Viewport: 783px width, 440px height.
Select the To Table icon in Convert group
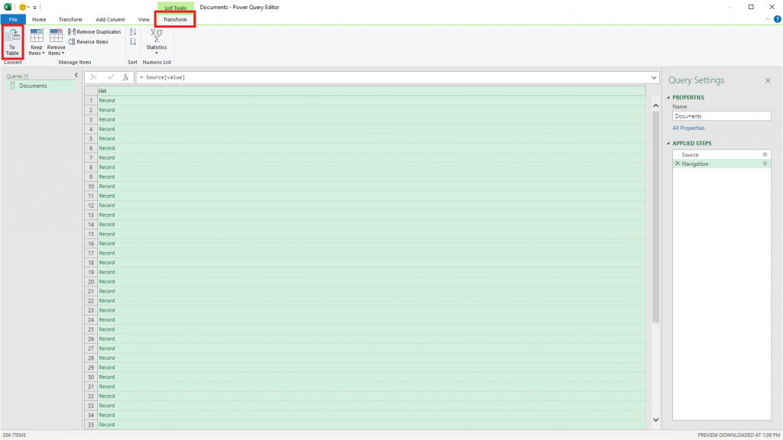click(13, 40)
